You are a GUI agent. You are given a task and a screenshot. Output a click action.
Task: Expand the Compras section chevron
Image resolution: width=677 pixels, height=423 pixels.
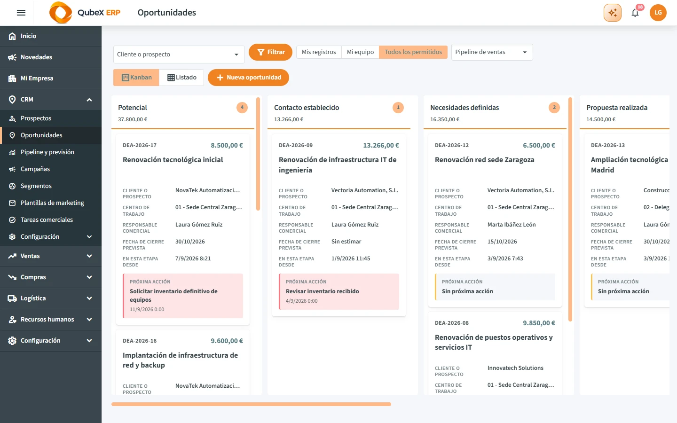coord(89,277)
